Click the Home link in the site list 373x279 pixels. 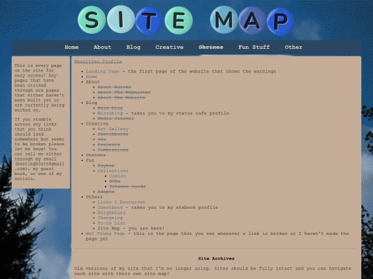[x=91, y=76]
